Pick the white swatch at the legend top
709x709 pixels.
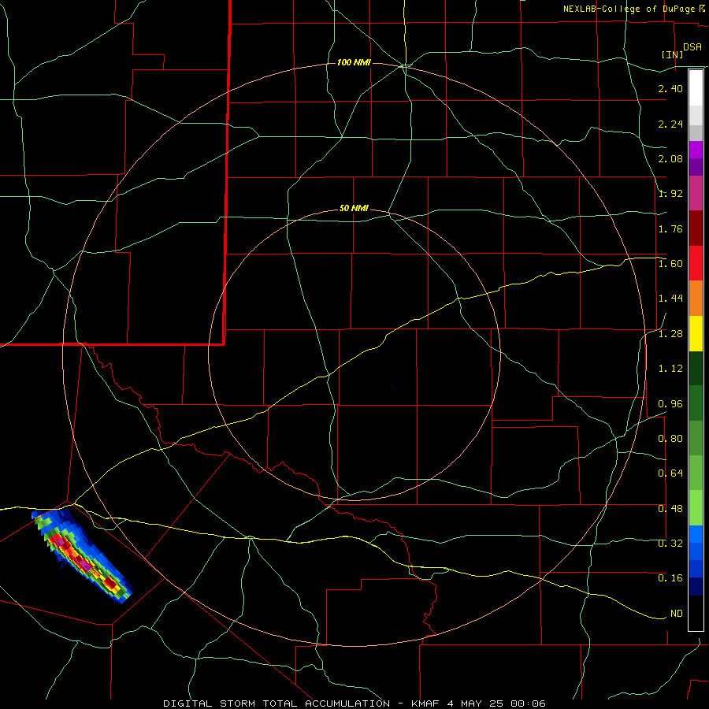[x=696, y=88]
